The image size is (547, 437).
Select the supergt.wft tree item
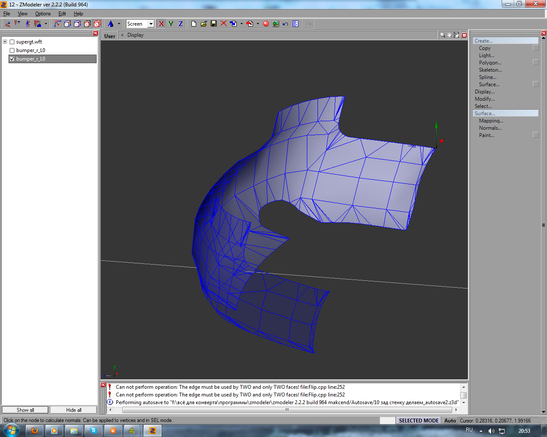(x=29, y=42)
